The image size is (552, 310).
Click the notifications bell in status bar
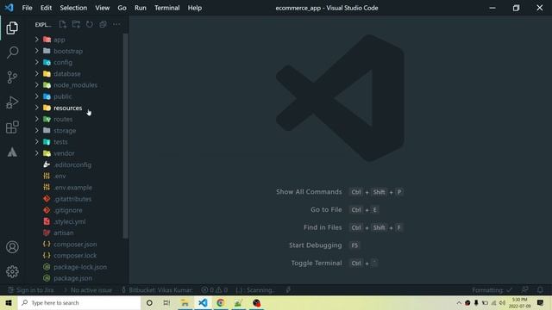pos(540,290)
